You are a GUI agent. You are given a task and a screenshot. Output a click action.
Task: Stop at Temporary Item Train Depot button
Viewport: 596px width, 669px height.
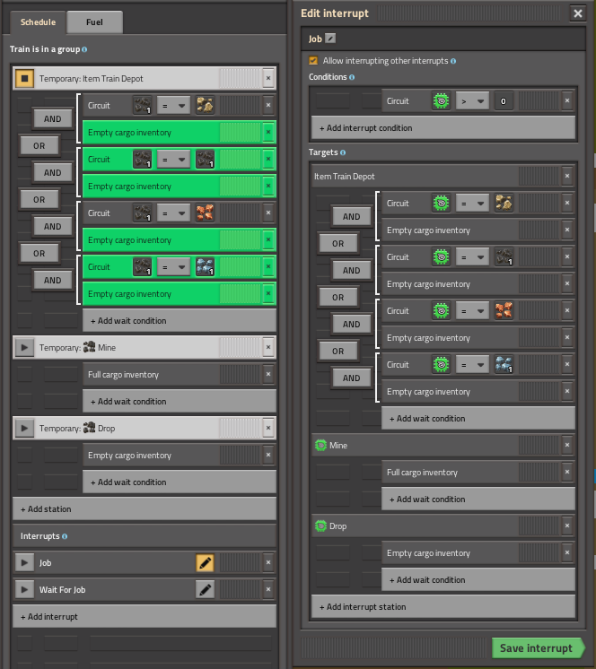pyautogui.click(x=25, y=79)
